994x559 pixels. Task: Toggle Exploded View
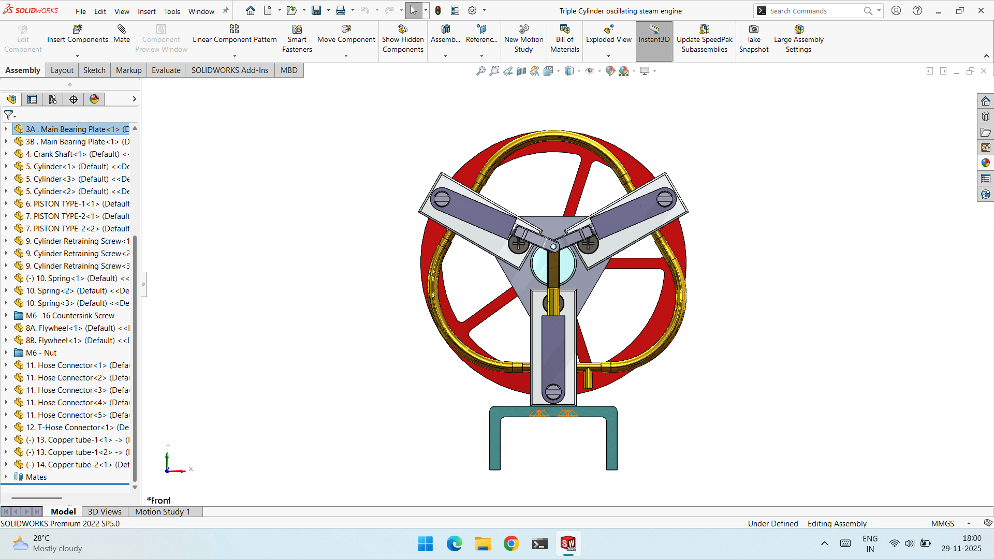click(x=608, y=30)
